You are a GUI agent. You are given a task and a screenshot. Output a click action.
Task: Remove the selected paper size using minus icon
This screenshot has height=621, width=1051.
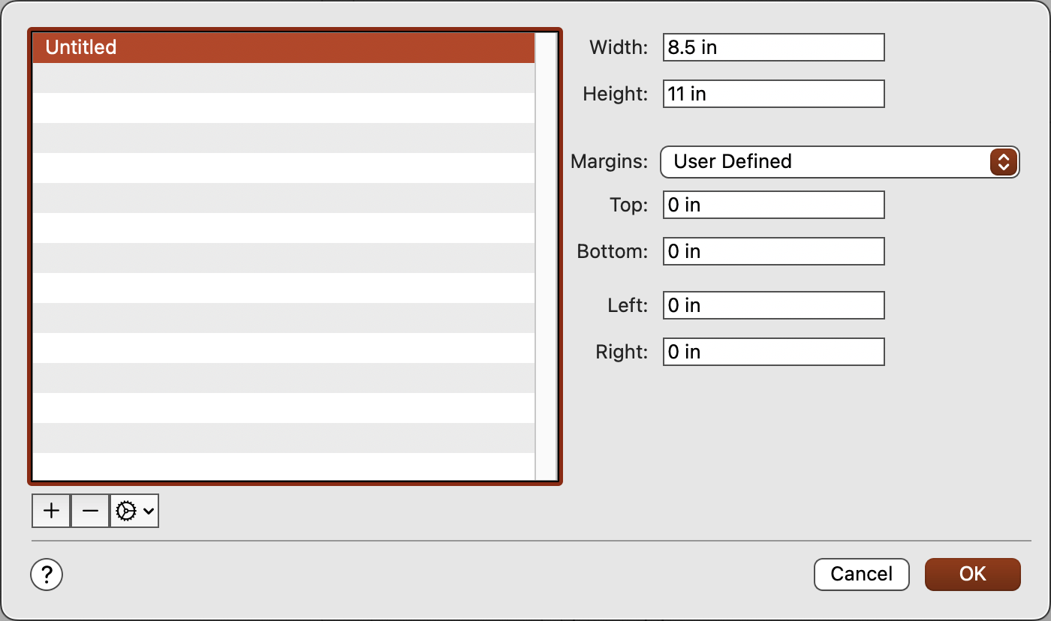click(89, 511)
